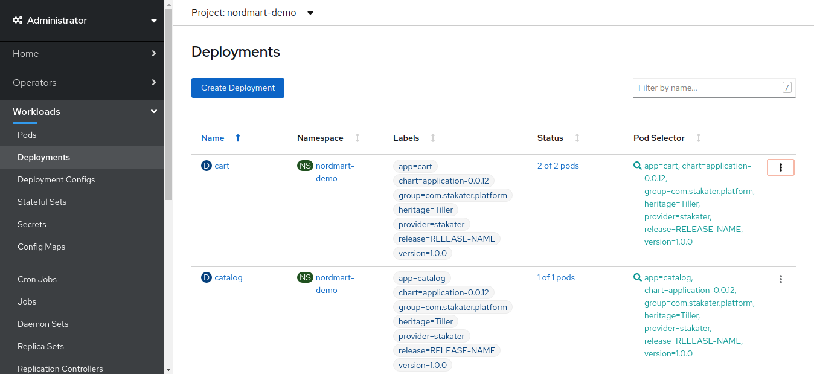Screen dimensions: 814x374
Task: Open Jobs in the sidebar
Action: coord(82,301)
